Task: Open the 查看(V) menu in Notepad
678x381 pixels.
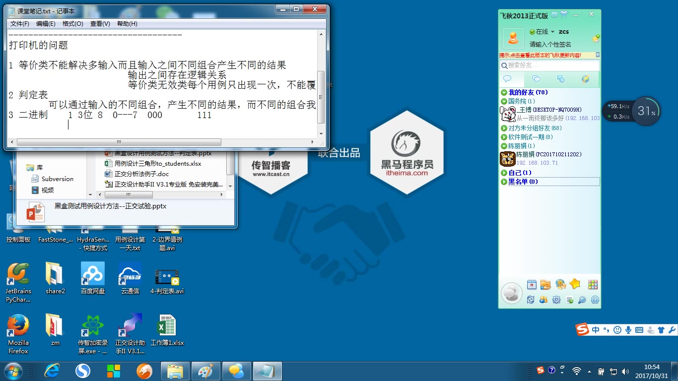Action: click(100, 23)
